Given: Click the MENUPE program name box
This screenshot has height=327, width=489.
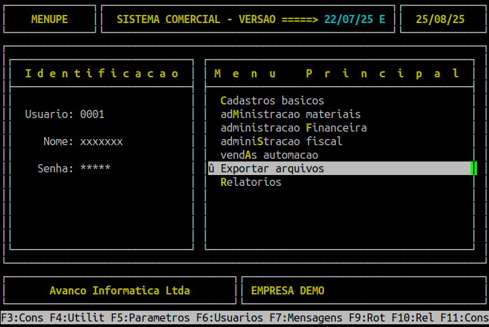Looking at the screenshot, I should point(50,20).
